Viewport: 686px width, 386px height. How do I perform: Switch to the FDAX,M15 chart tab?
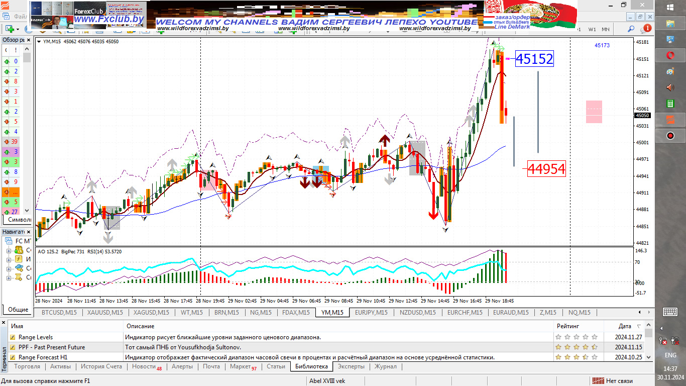coord(296,313)
